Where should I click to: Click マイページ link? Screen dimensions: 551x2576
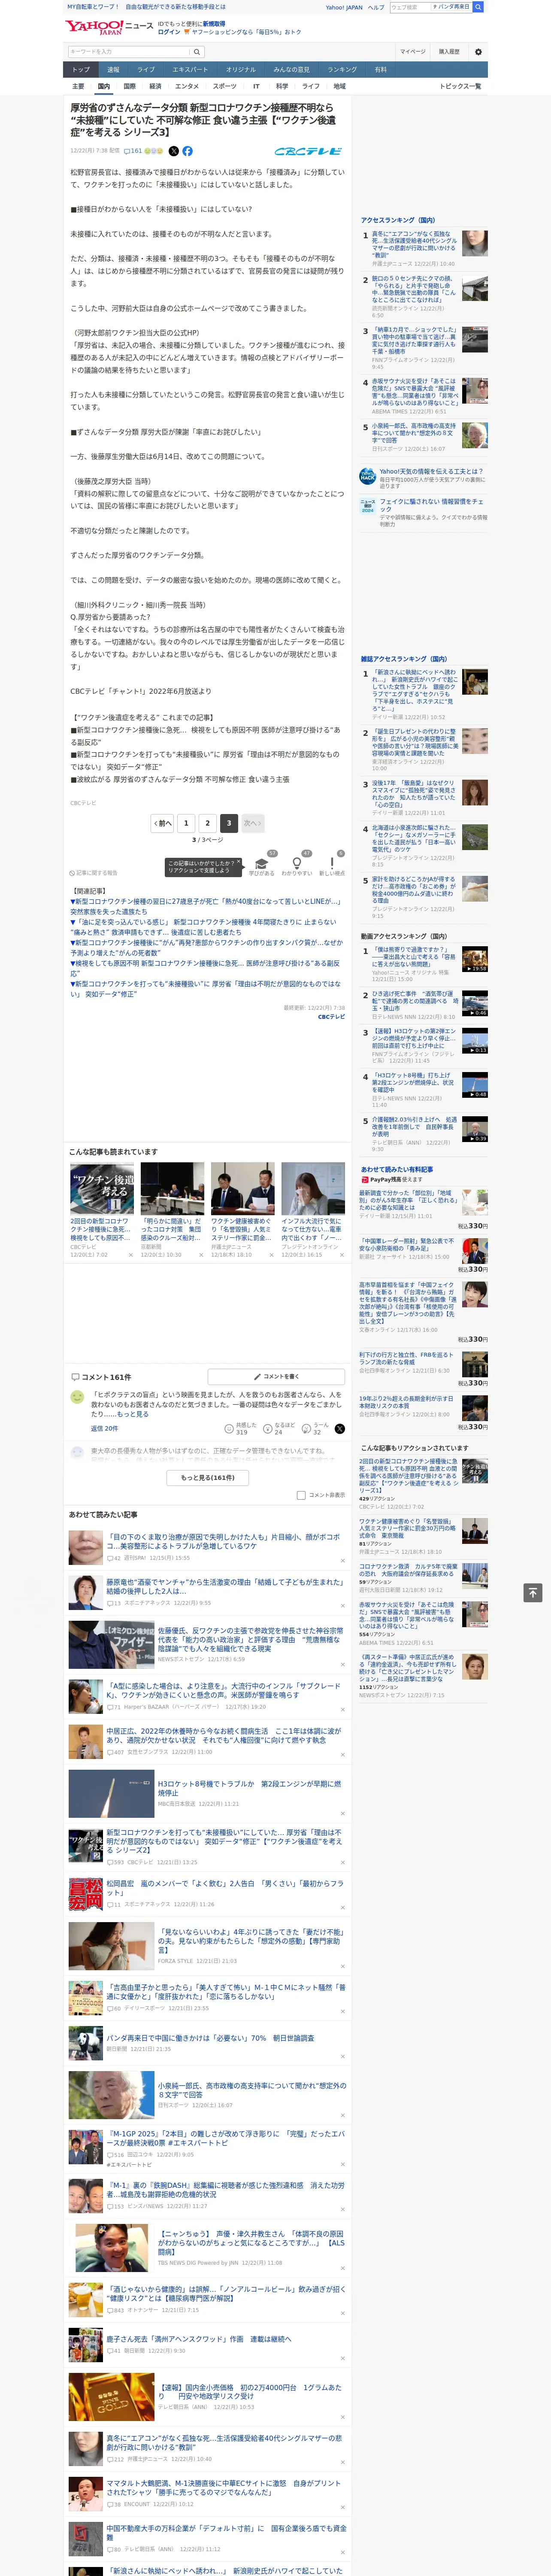coord(412,52)
